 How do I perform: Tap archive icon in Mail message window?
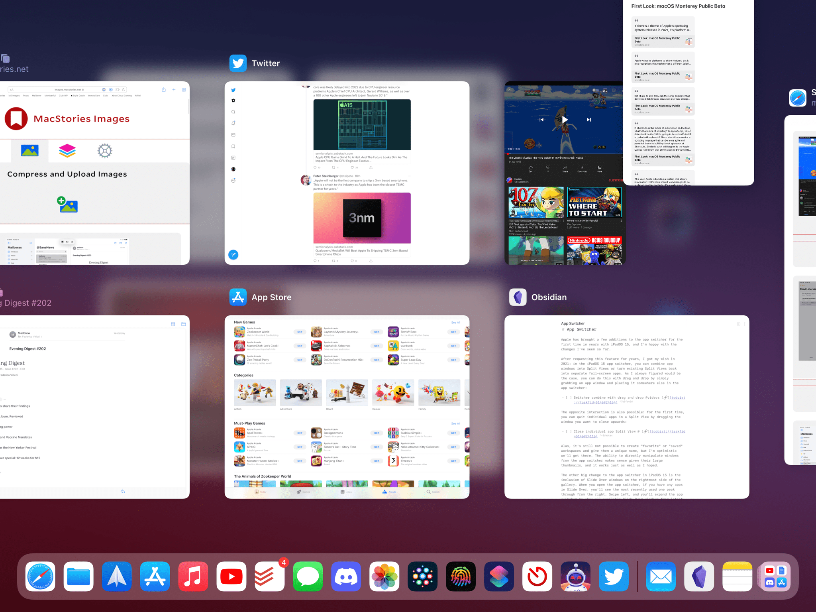click(173, 324)
